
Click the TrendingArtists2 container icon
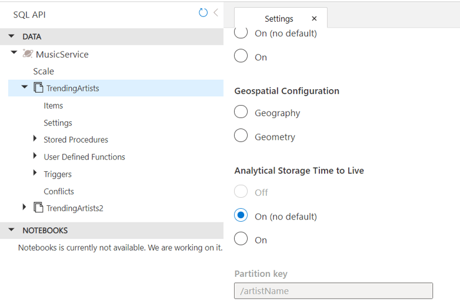pos(38,208)
